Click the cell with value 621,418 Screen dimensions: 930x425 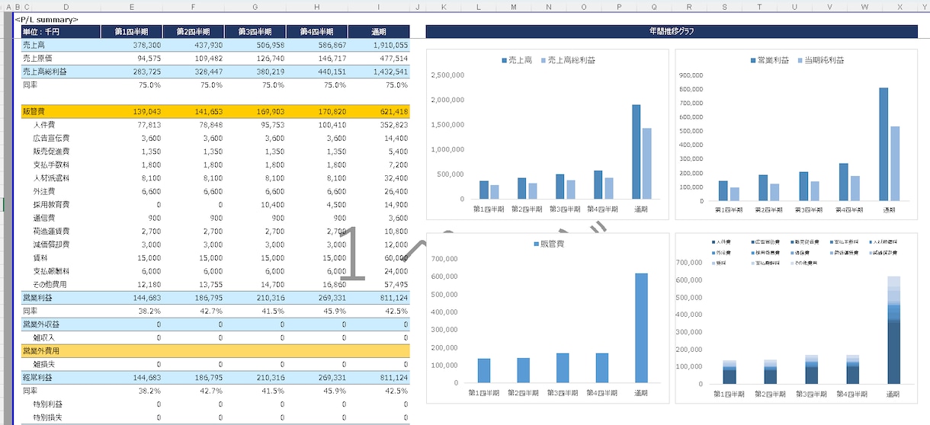point(379,111)
